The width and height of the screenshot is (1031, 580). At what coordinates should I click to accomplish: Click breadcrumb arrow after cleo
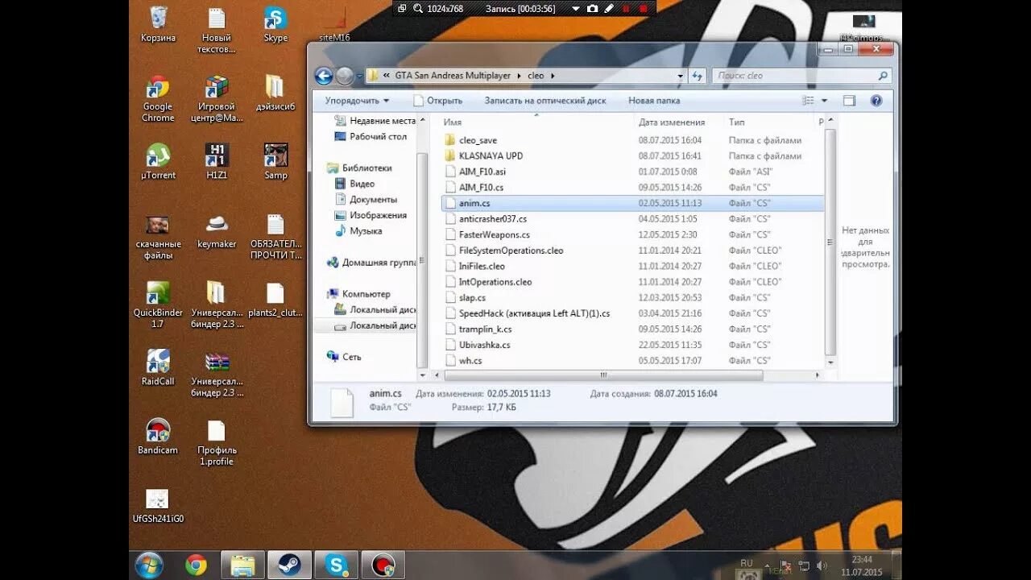tap(553, 76)
